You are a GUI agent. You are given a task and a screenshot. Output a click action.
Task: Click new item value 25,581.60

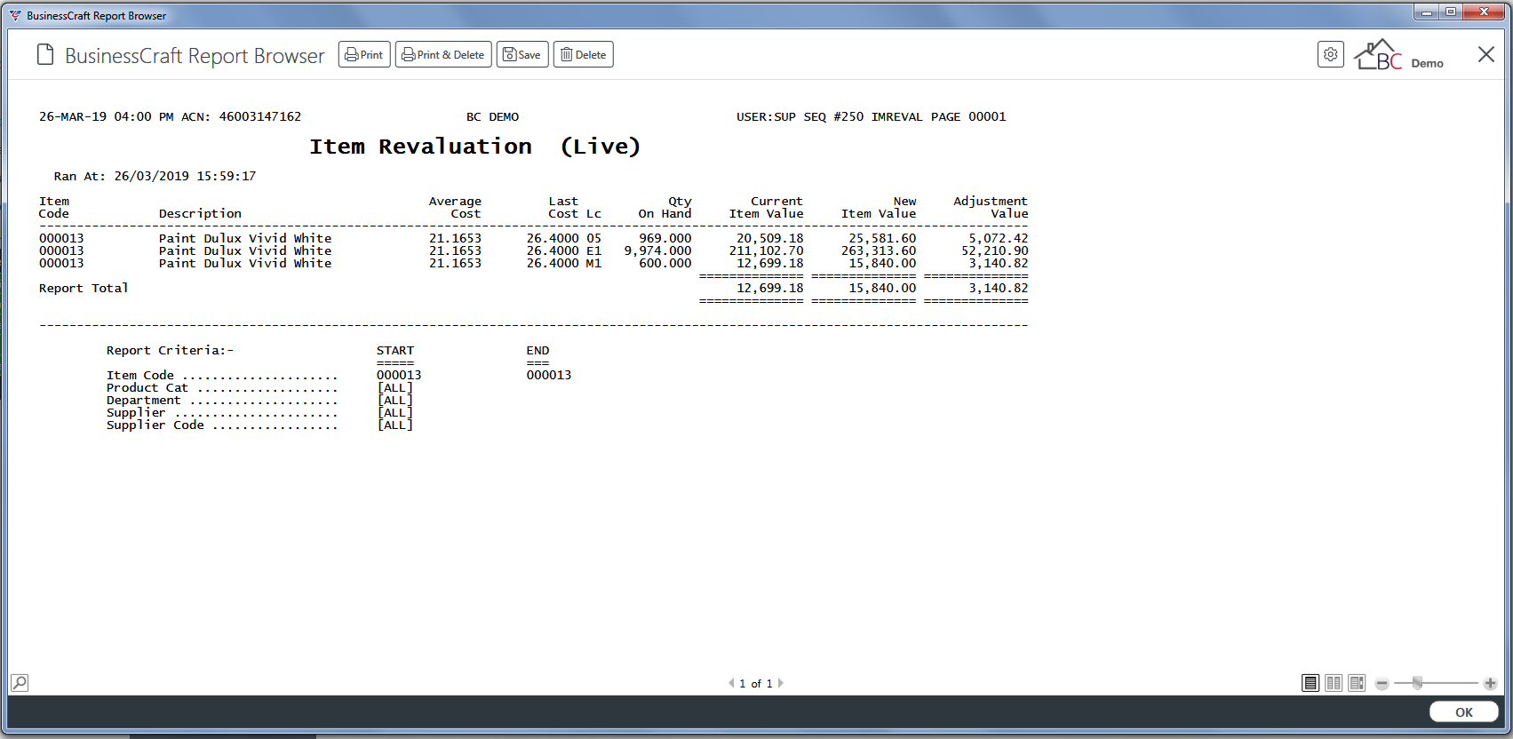point(882,238)
